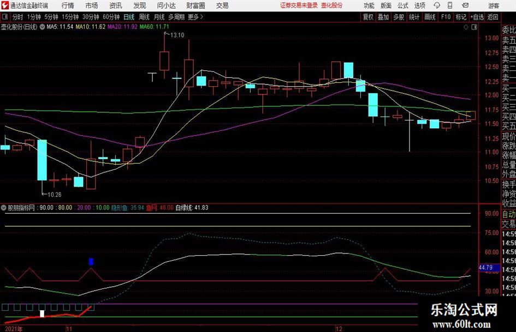Open the 行情 menu
The height and width of the screenshot is (332, 516).
pyautogui.click(x=68, y=5)
